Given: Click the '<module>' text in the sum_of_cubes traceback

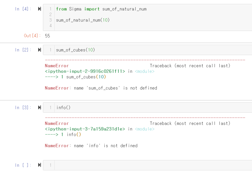Looking at the screenshot, I should [x=145, y=71].
